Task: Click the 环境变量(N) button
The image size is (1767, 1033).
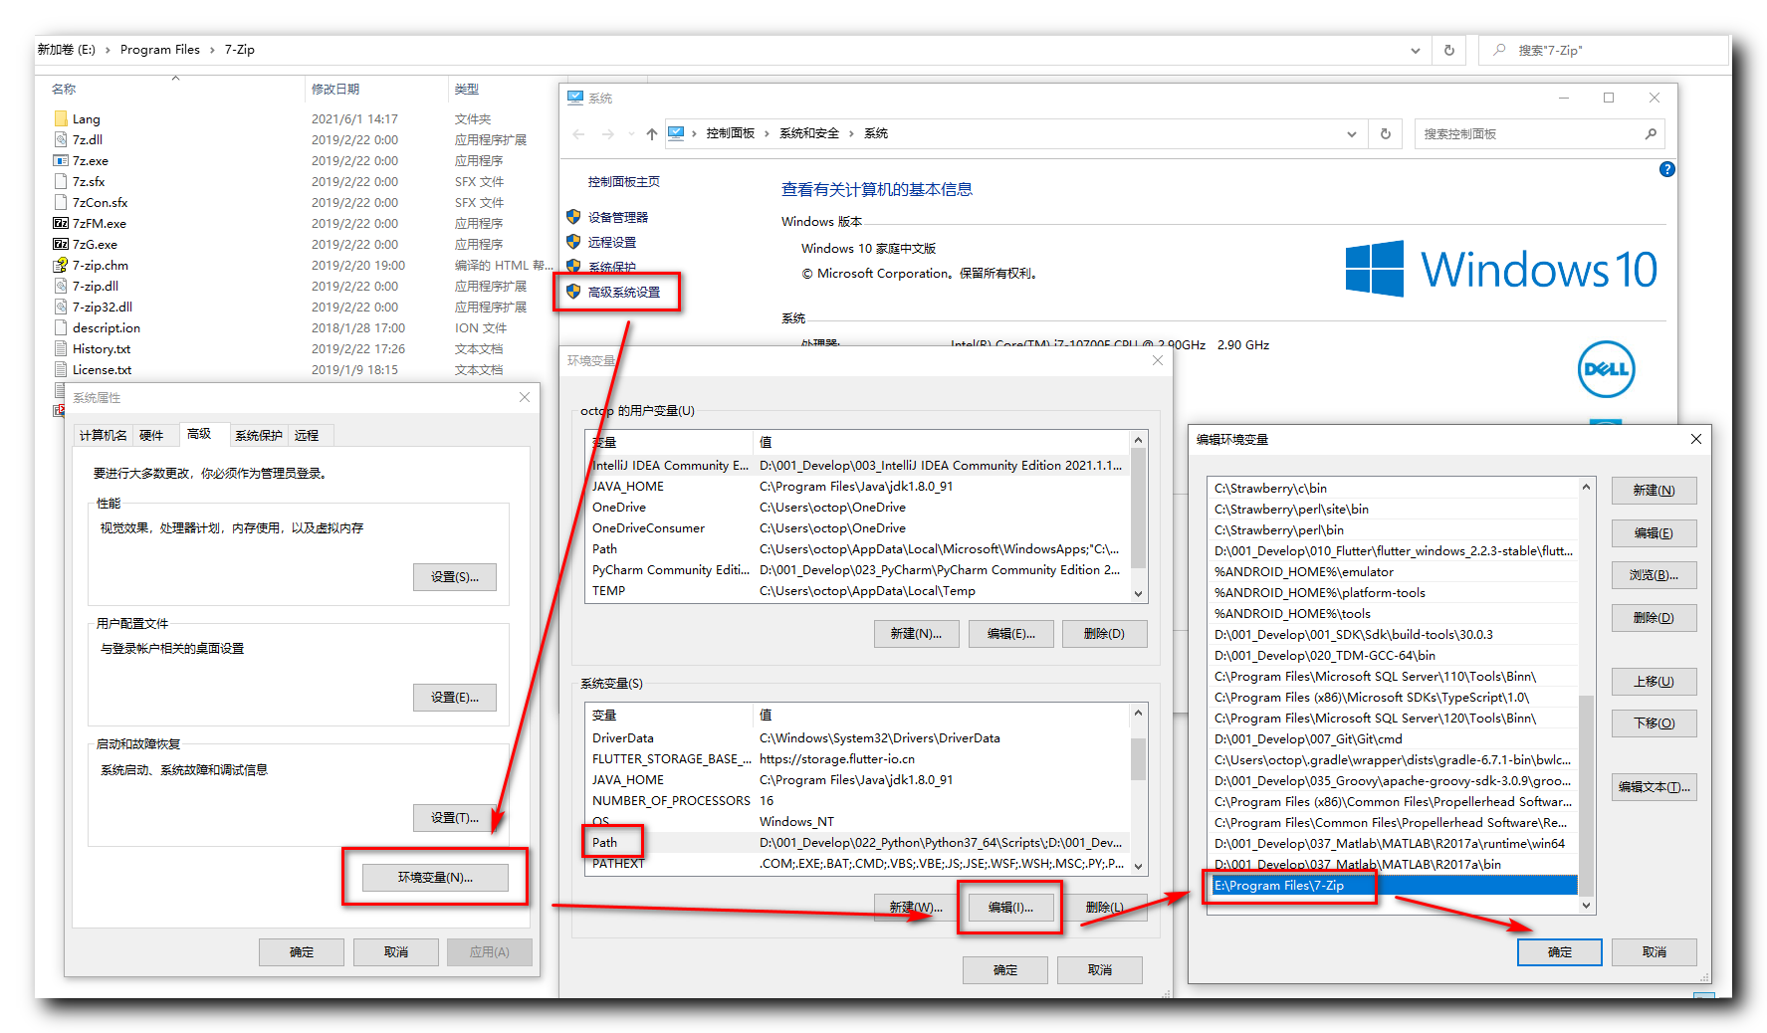Action: click(x=434, y=877)
